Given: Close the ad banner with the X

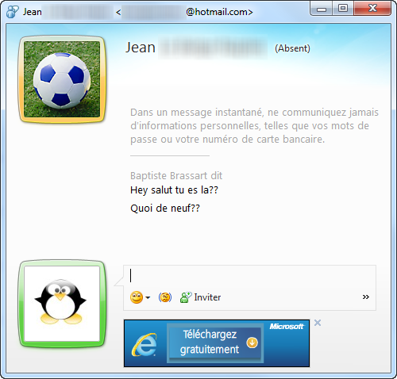Looking at the screenshot, I should (318, 323).
